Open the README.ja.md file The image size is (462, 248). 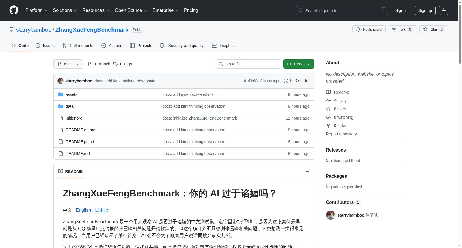(80, 142)
